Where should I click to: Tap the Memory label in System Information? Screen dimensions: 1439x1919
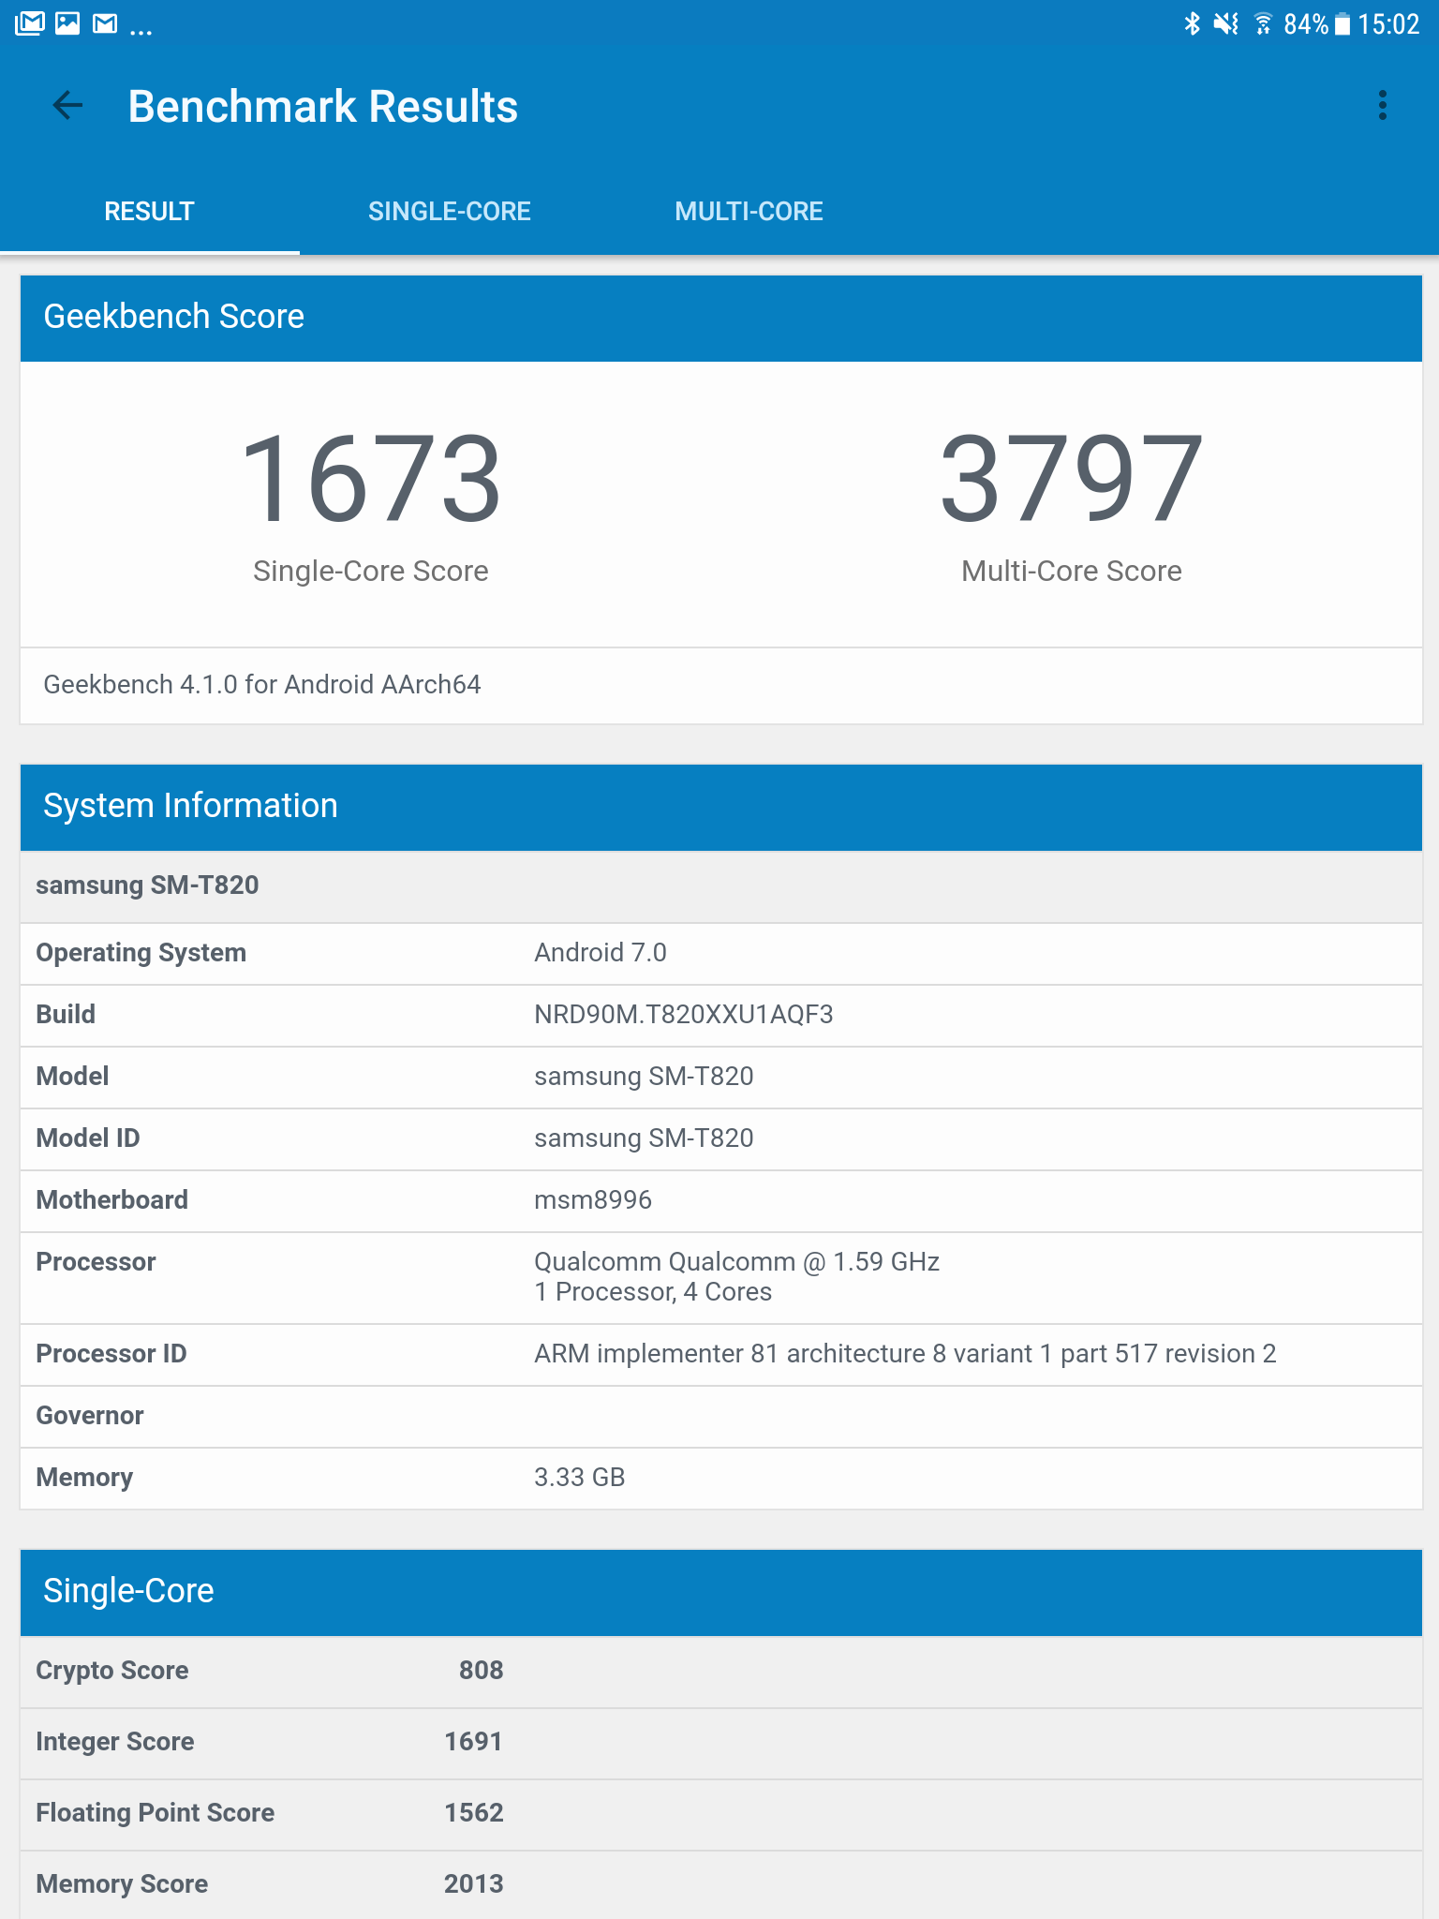(x=84, y=1478)
